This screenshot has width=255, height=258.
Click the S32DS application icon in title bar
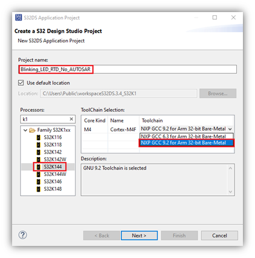click(x=19, y=18)
